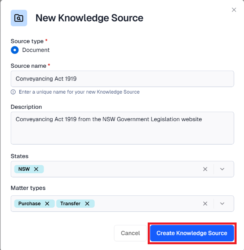Click the Transfer tag label

(70, 204)
